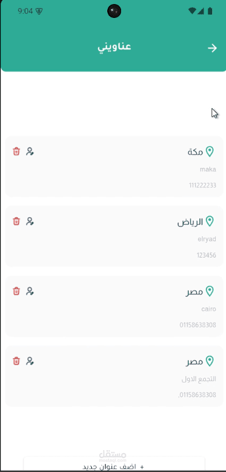Tap the location pin beside الرياض
The width and height of the screenshot is (226, 472).
click(209, 221)
